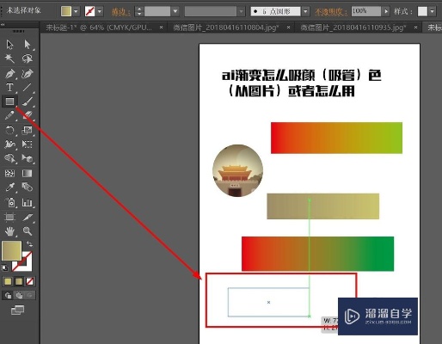Select the Pen tool
The image size is (442, 344).
(9, 74)
